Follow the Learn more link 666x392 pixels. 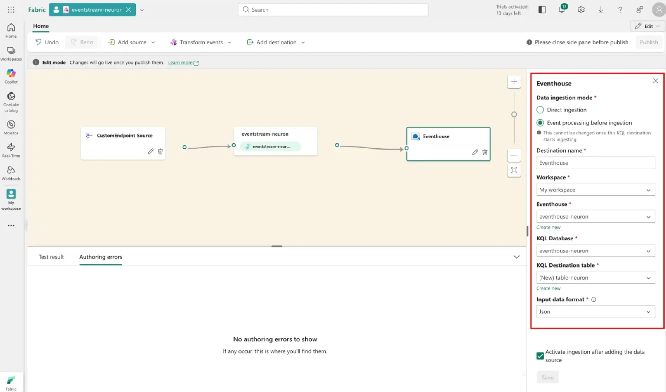pyautogui.click(x=180, y=63)
